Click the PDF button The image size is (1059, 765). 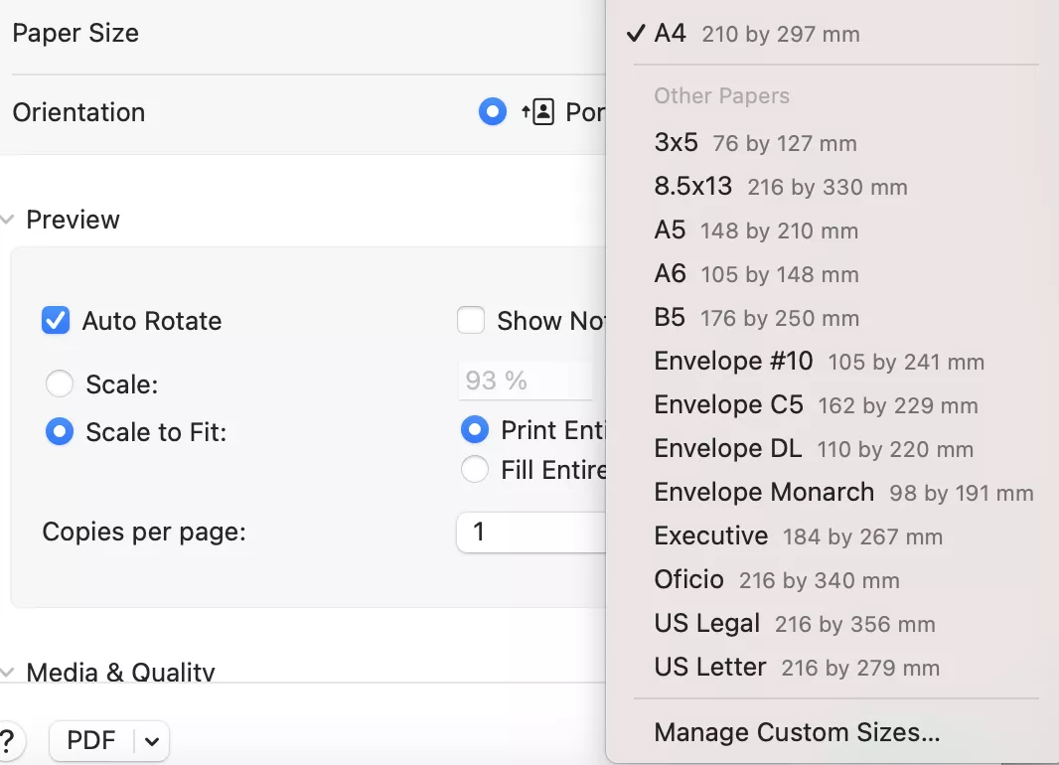click(x=91, y=741)
